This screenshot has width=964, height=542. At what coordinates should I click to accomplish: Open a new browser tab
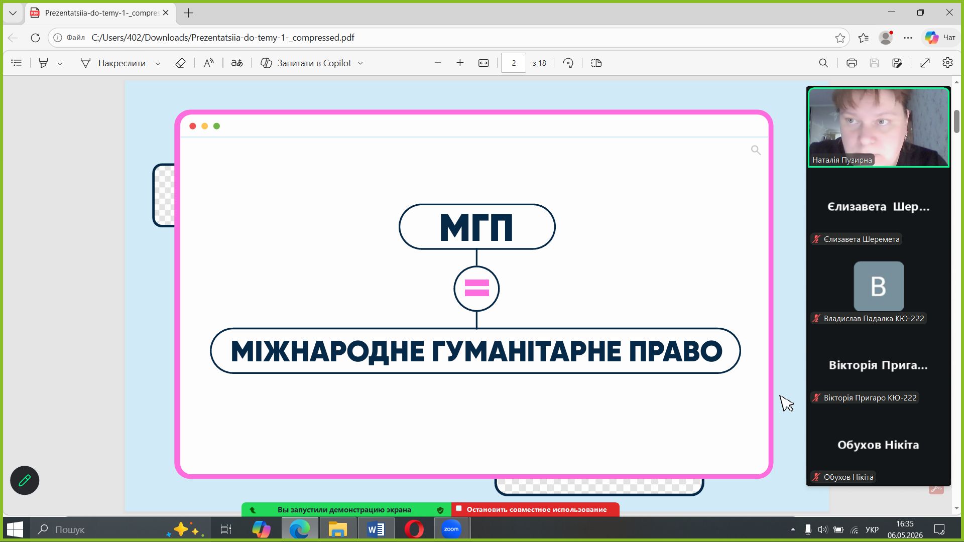point(189,13)
